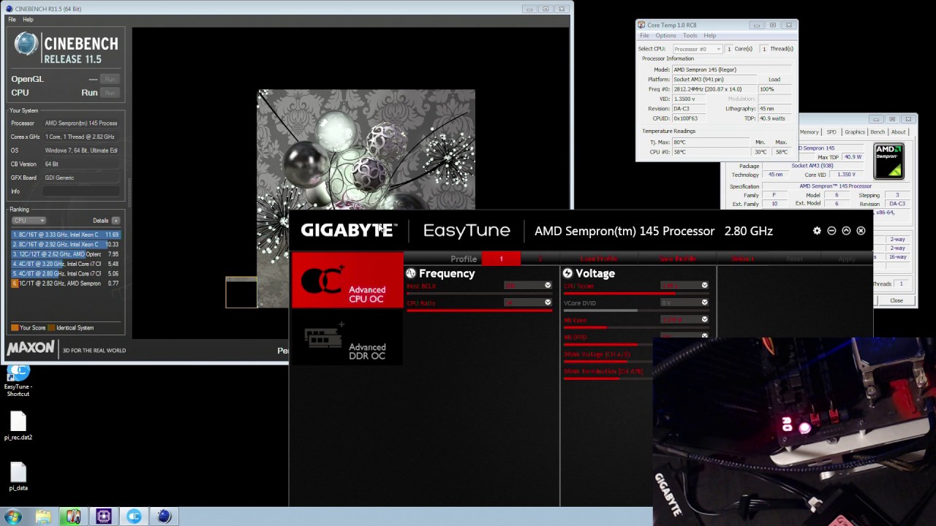Select the 12C/12T AMD Opteron ranking row
Image resolution: width=936 pixels, height=526 pixels.
coord(66,254)
